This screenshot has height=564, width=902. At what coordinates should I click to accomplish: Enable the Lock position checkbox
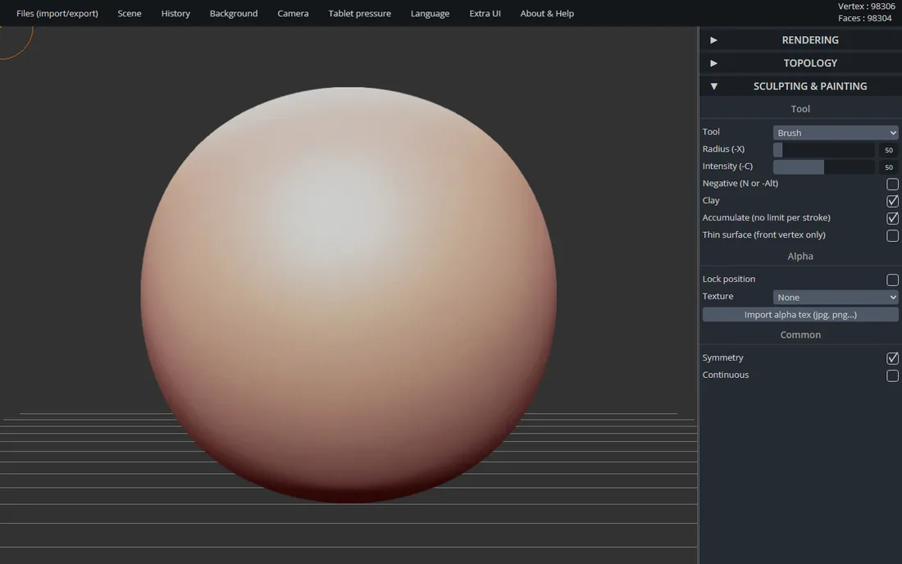(x=892, y=280)
